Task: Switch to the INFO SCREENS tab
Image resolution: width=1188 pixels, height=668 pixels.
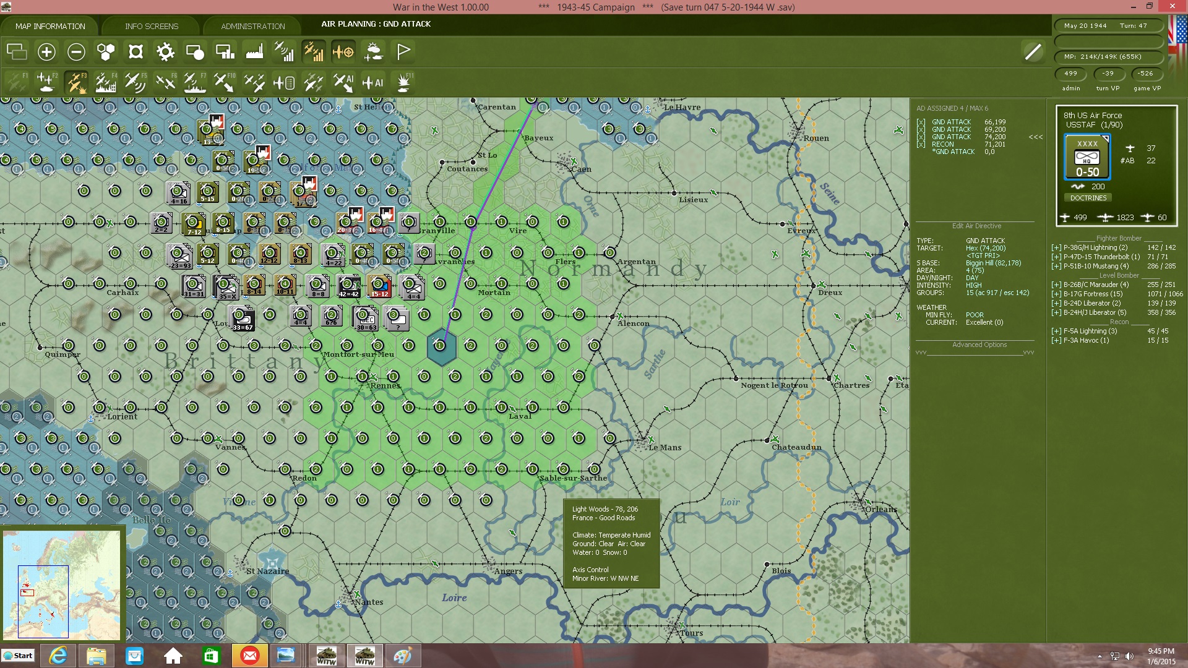Action: (151, 26)
